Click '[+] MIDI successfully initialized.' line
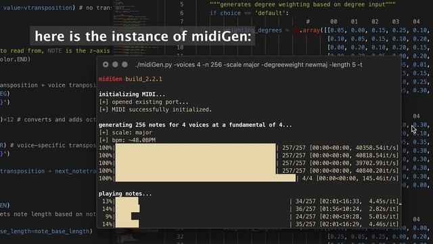Screen dimensions: 433x244 click(155, 110)
